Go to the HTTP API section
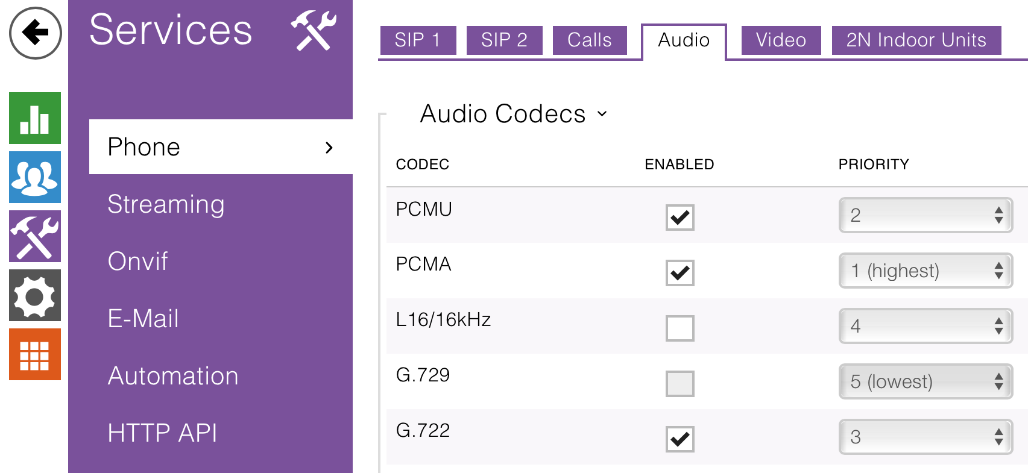1028x473 pixels. pyautogui.click(x=162, y=433)
